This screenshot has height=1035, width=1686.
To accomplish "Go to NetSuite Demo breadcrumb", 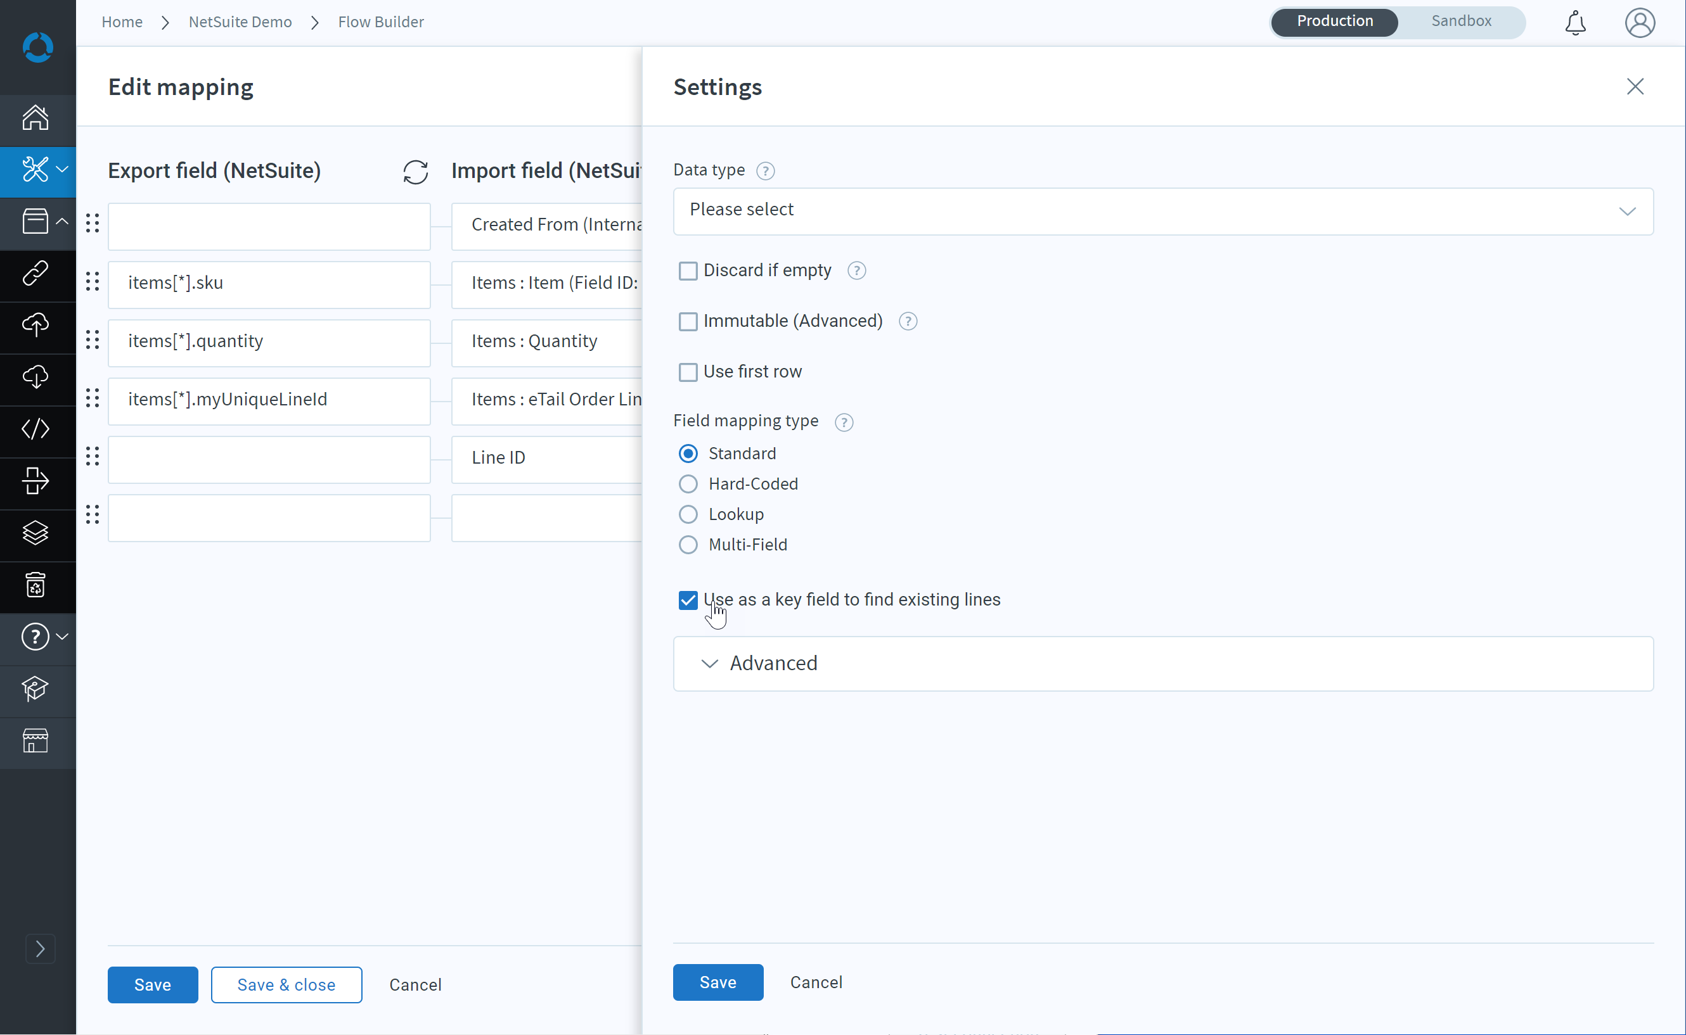I will [x=240, y=22].
